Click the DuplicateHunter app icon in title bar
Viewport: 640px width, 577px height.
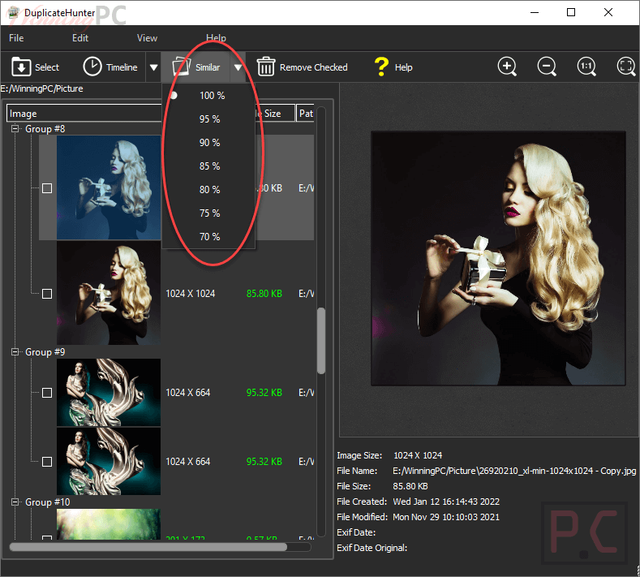point(13,13)
